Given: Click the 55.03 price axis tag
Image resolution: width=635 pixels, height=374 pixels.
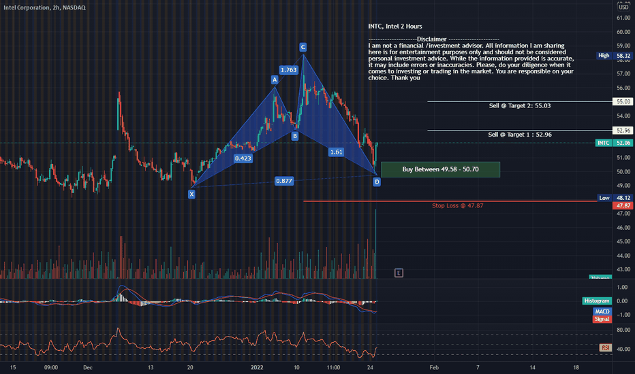Looking at the screenshot, I should 623,101.
